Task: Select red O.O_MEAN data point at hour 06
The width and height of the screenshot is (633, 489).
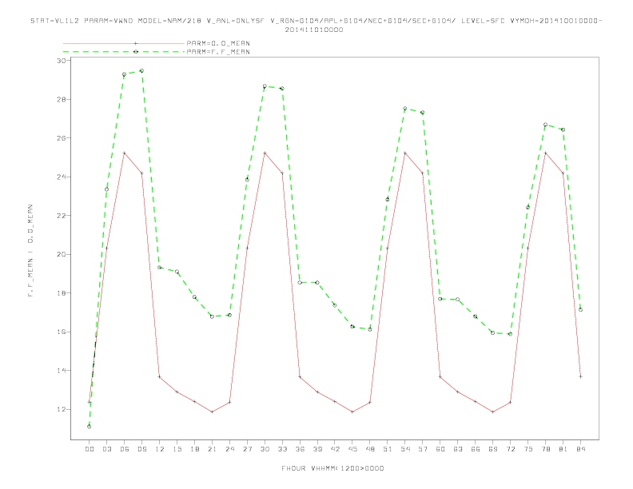Action: point(125,153)
